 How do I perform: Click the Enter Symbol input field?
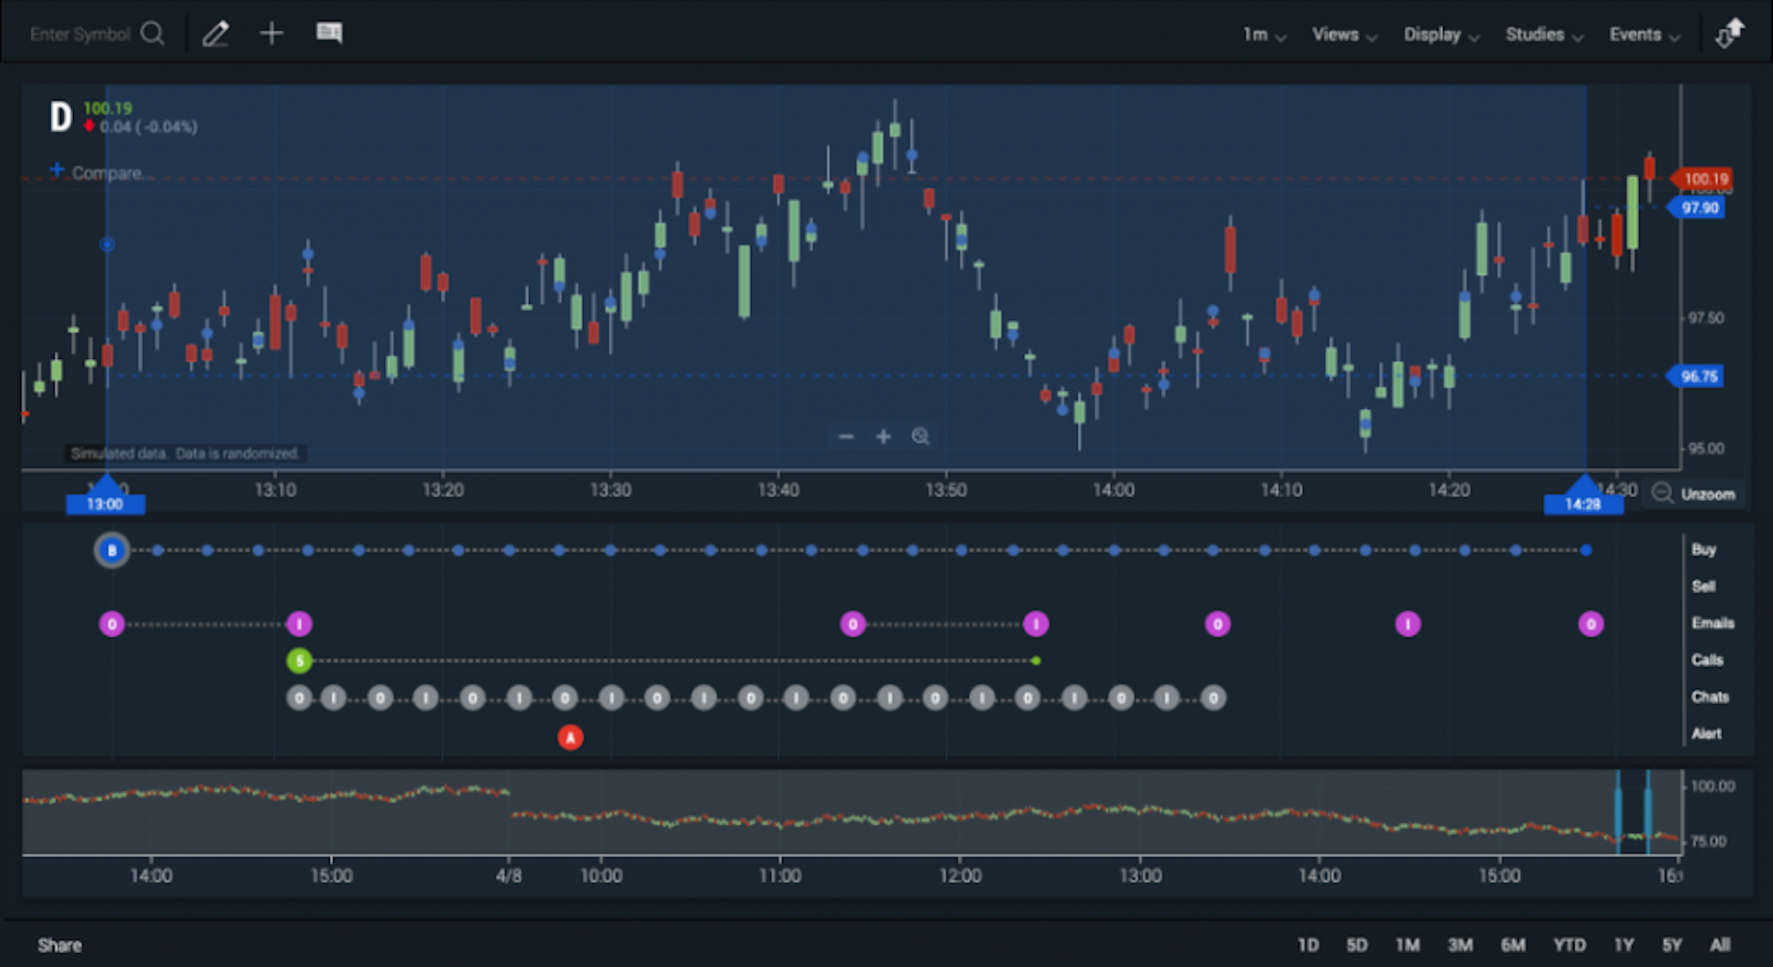point(80,34)
